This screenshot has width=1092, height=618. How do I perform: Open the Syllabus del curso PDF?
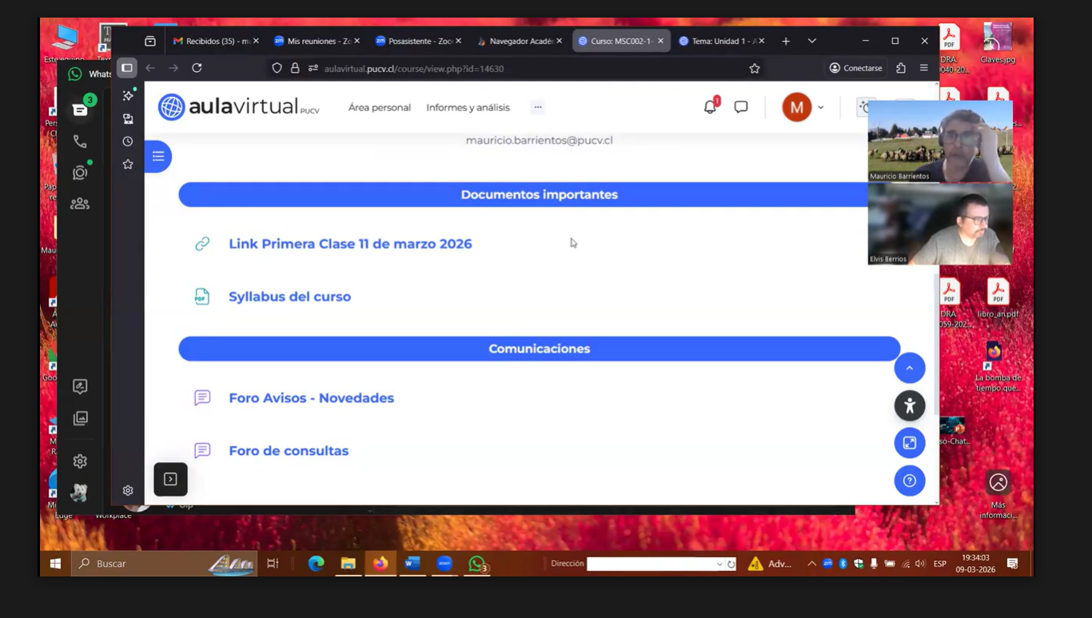pos(289,297)
